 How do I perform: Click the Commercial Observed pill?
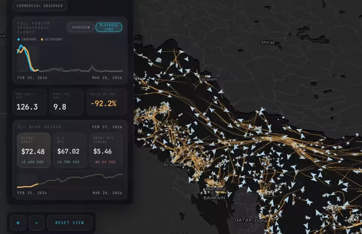(40, 6)
